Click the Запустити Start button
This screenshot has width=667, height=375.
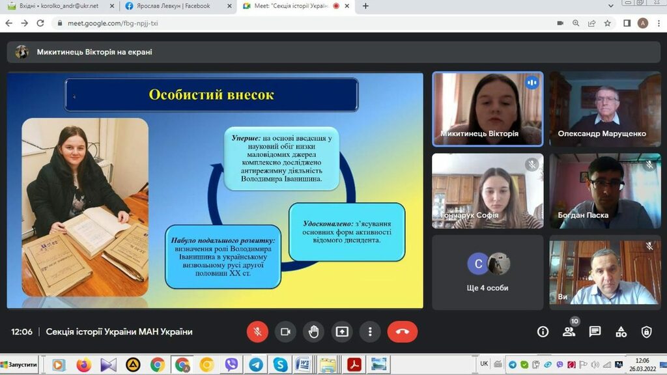[x=21, y=365]
